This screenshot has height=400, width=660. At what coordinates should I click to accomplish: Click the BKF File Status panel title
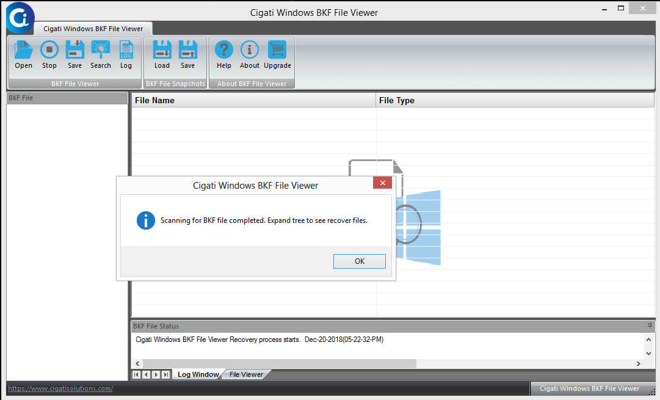pos(156,326)
